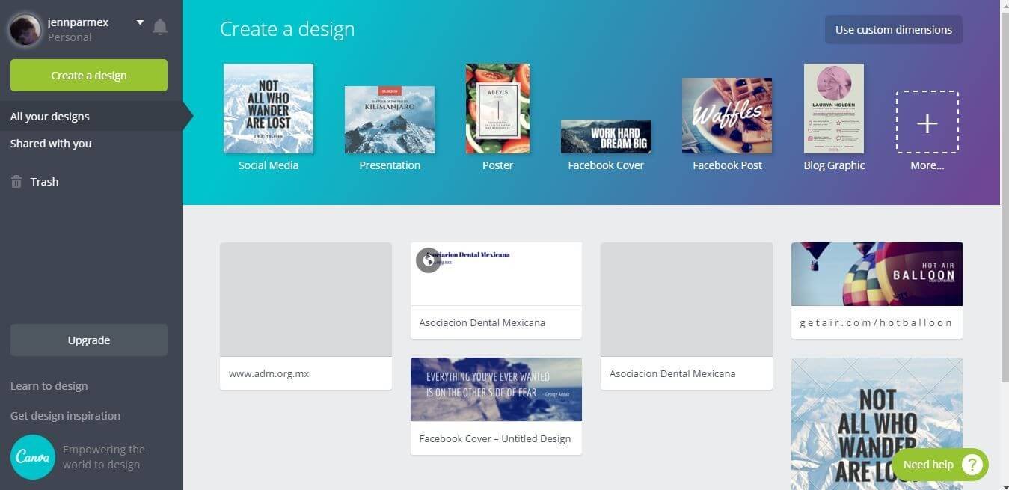Viewport: 1009px width, 490px height.
Task: Open the Everything You've Ever Wanted cover design
Action: pyautogui.click(x=496, y=389)
